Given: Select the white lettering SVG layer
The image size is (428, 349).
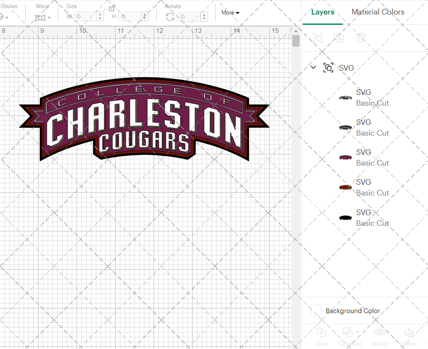Looking at the screenshot, I should [365, 98].
